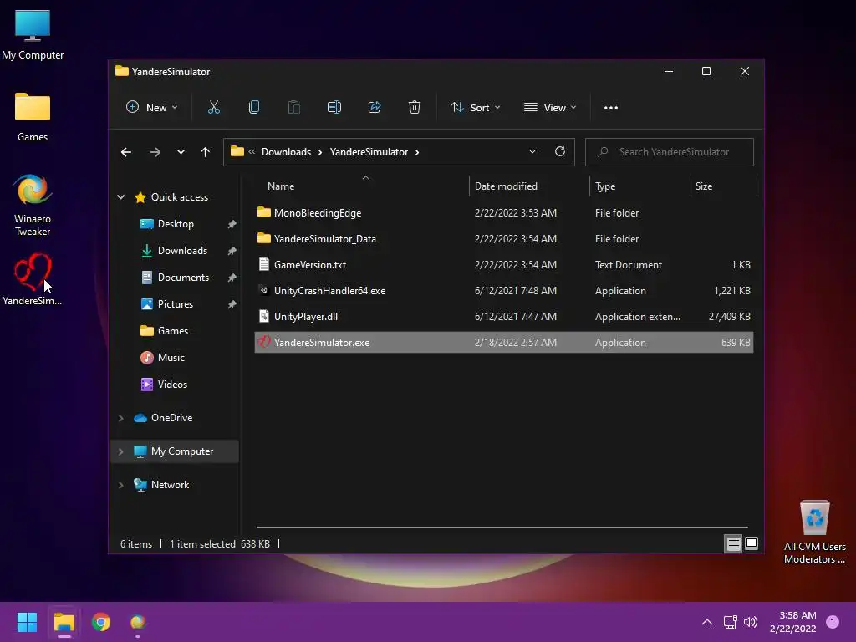856x642 pixels.
Task: Collapse the Quick access tree
Action: coord(120,197)
